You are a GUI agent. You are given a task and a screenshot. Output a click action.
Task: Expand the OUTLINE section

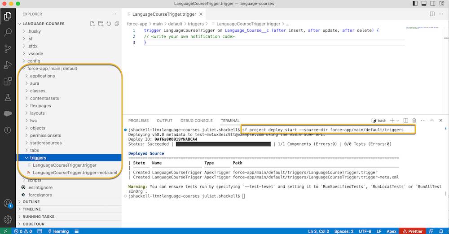tap(69, 202)
